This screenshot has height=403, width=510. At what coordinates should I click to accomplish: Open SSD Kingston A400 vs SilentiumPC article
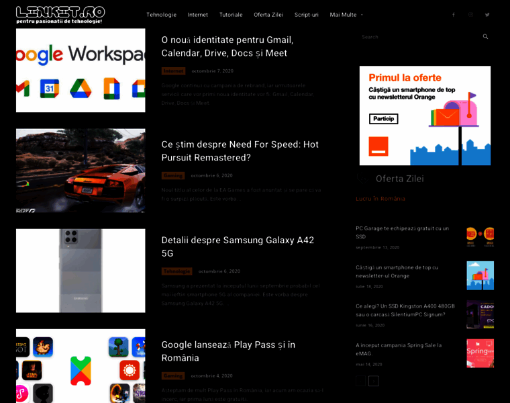pyautogui.click(x=405, y=310)
